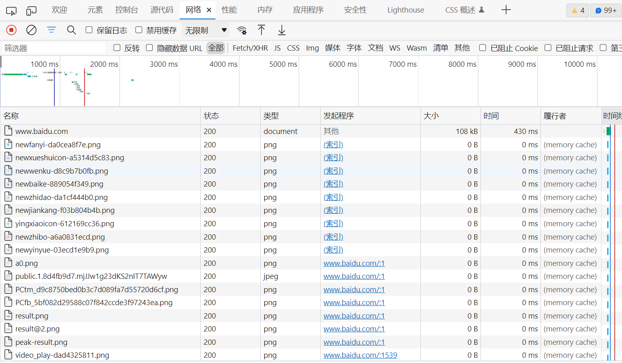Open www.baidu.com/:1539 initiator link
The height and width of the screenshot is (363, 622).
click(360, 355)
